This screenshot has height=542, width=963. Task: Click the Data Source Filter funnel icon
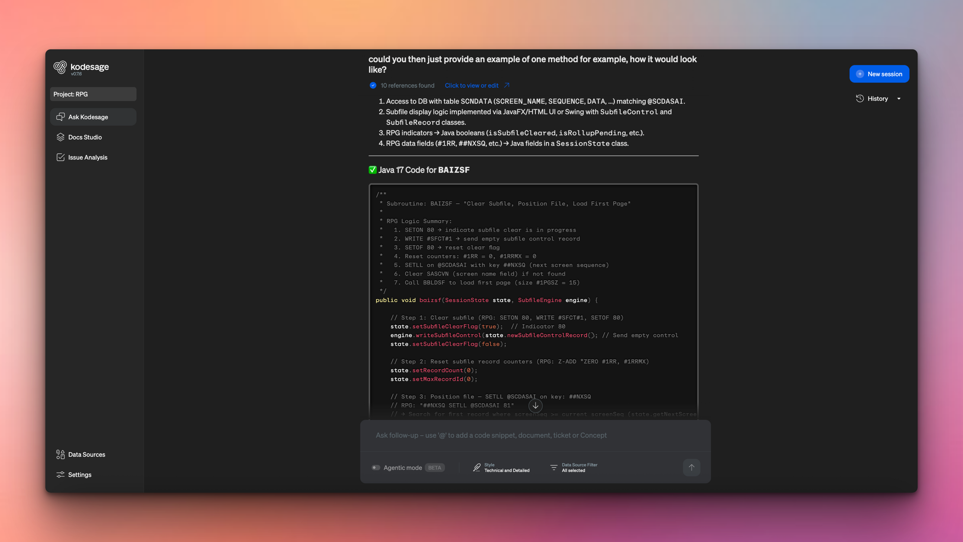point(554,467)
